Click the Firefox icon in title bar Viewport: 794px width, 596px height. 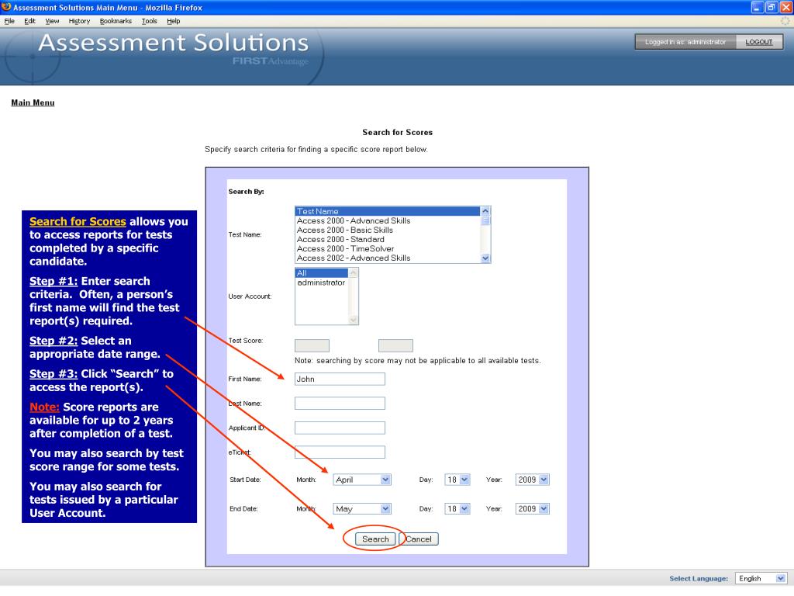pyautogui.click(x=6, y=7)
